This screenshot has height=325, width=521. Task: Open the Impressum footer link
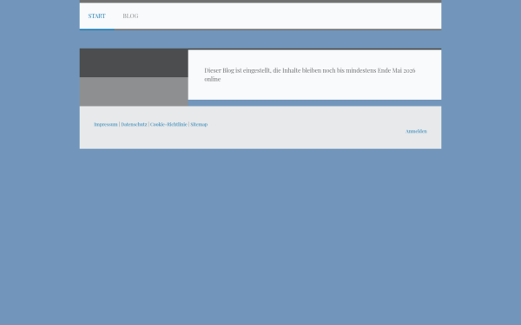click(106, 124)
